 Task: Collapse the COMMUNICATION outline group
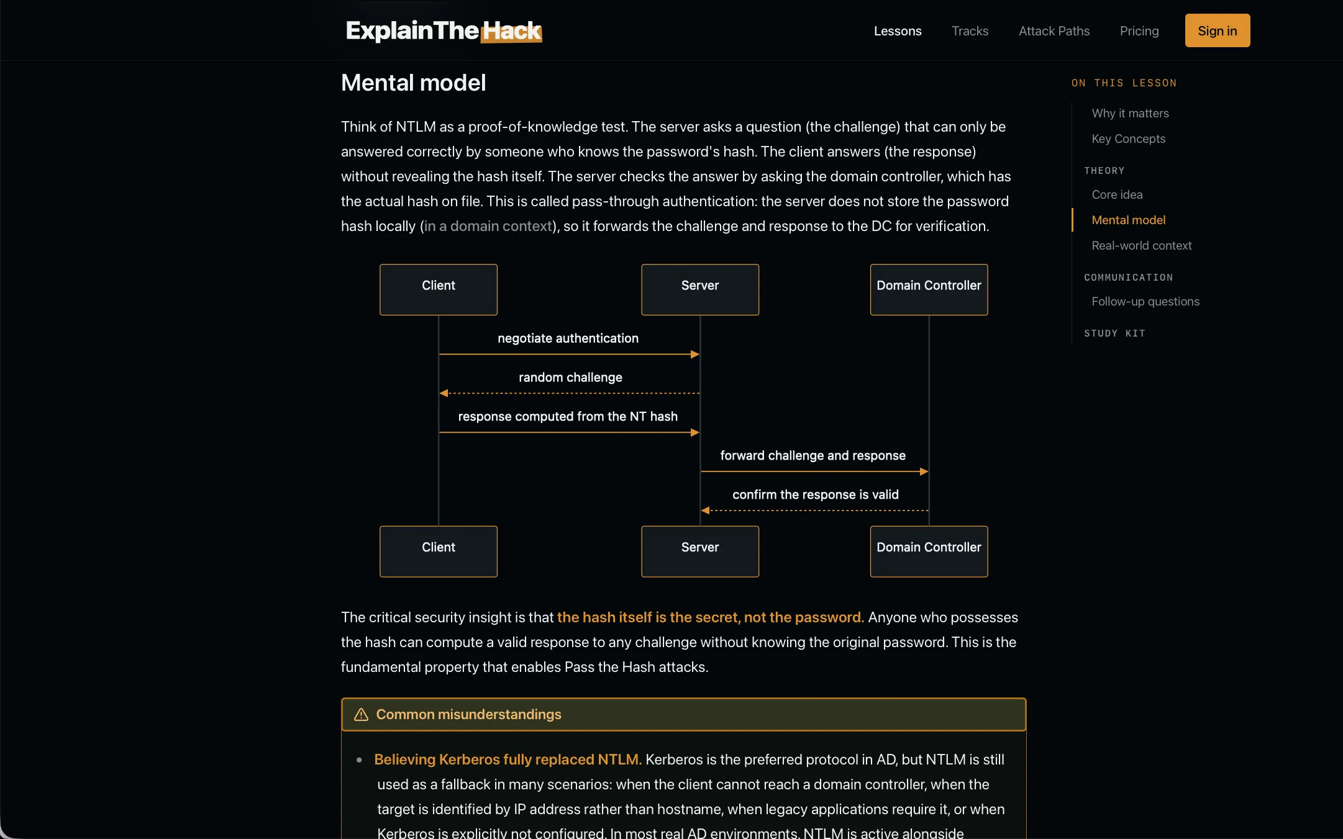(1128, 277)
